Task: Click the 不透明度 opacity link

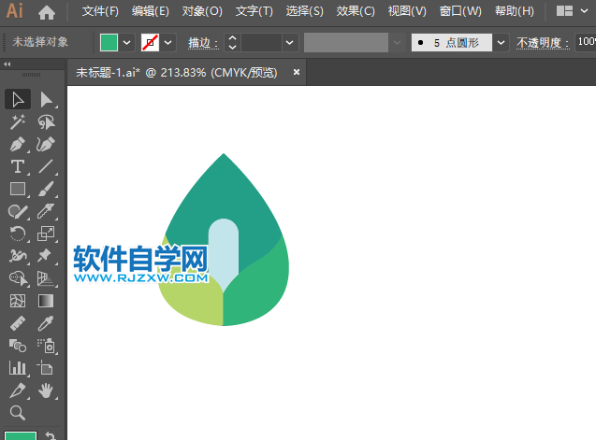Action: [543, 43]
